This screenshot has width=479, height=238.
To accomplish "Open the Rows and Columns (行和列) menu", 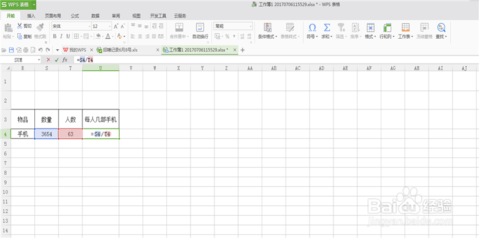I will (387, 31).
